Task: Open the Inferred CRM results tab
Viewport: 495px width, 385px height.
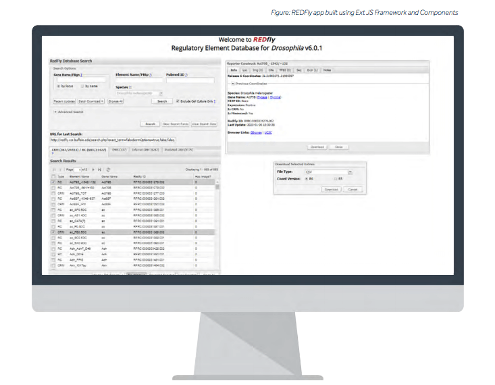Action: point(145,150)
